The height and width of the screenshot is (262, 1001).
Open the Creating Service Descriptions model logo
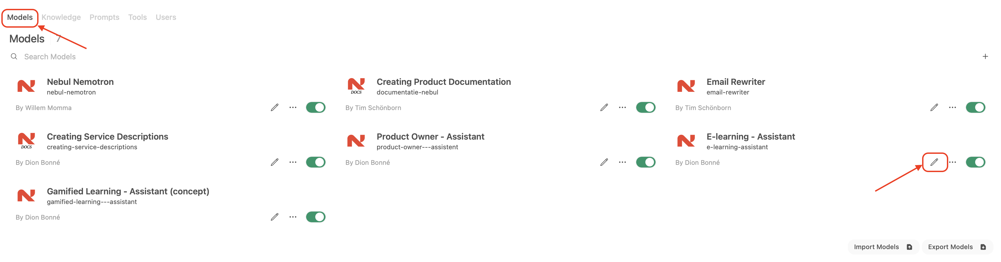tap(26, 141)
